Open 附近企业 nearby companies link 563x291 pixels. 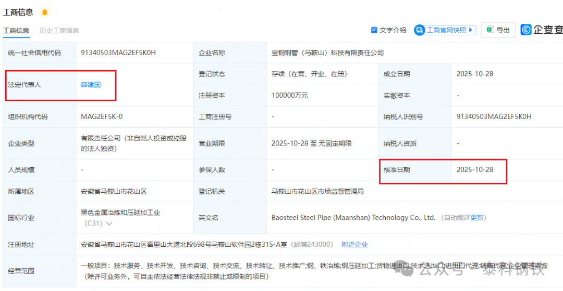coord(355,244)
